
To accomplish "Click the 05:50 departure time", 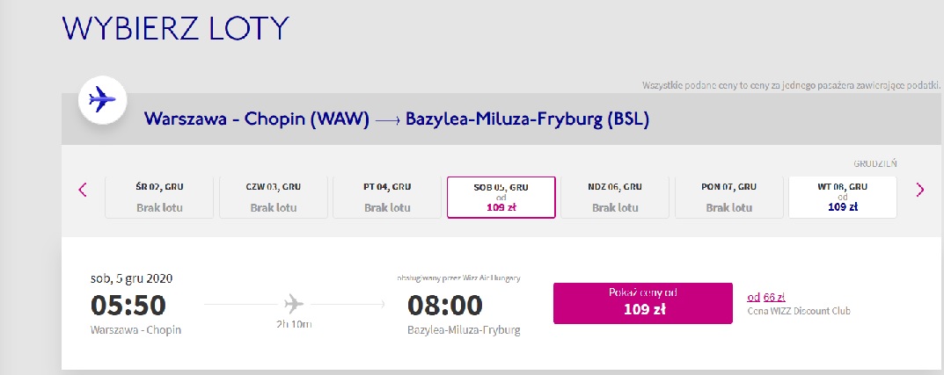I will point(128,305).
